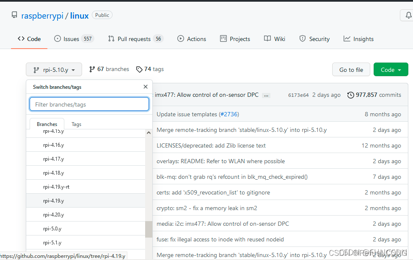413x260 pixels.
Task: Click 'media: i2c: imx477' commit message
Action: (223, 224)
